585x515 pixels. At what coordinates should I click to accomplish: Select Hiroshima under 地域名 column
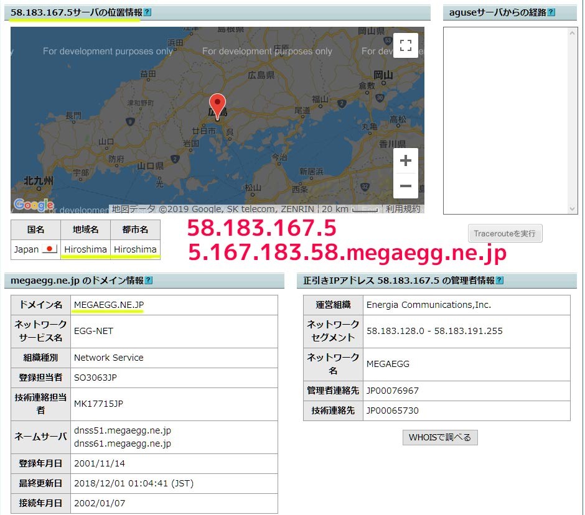[85, 249]
